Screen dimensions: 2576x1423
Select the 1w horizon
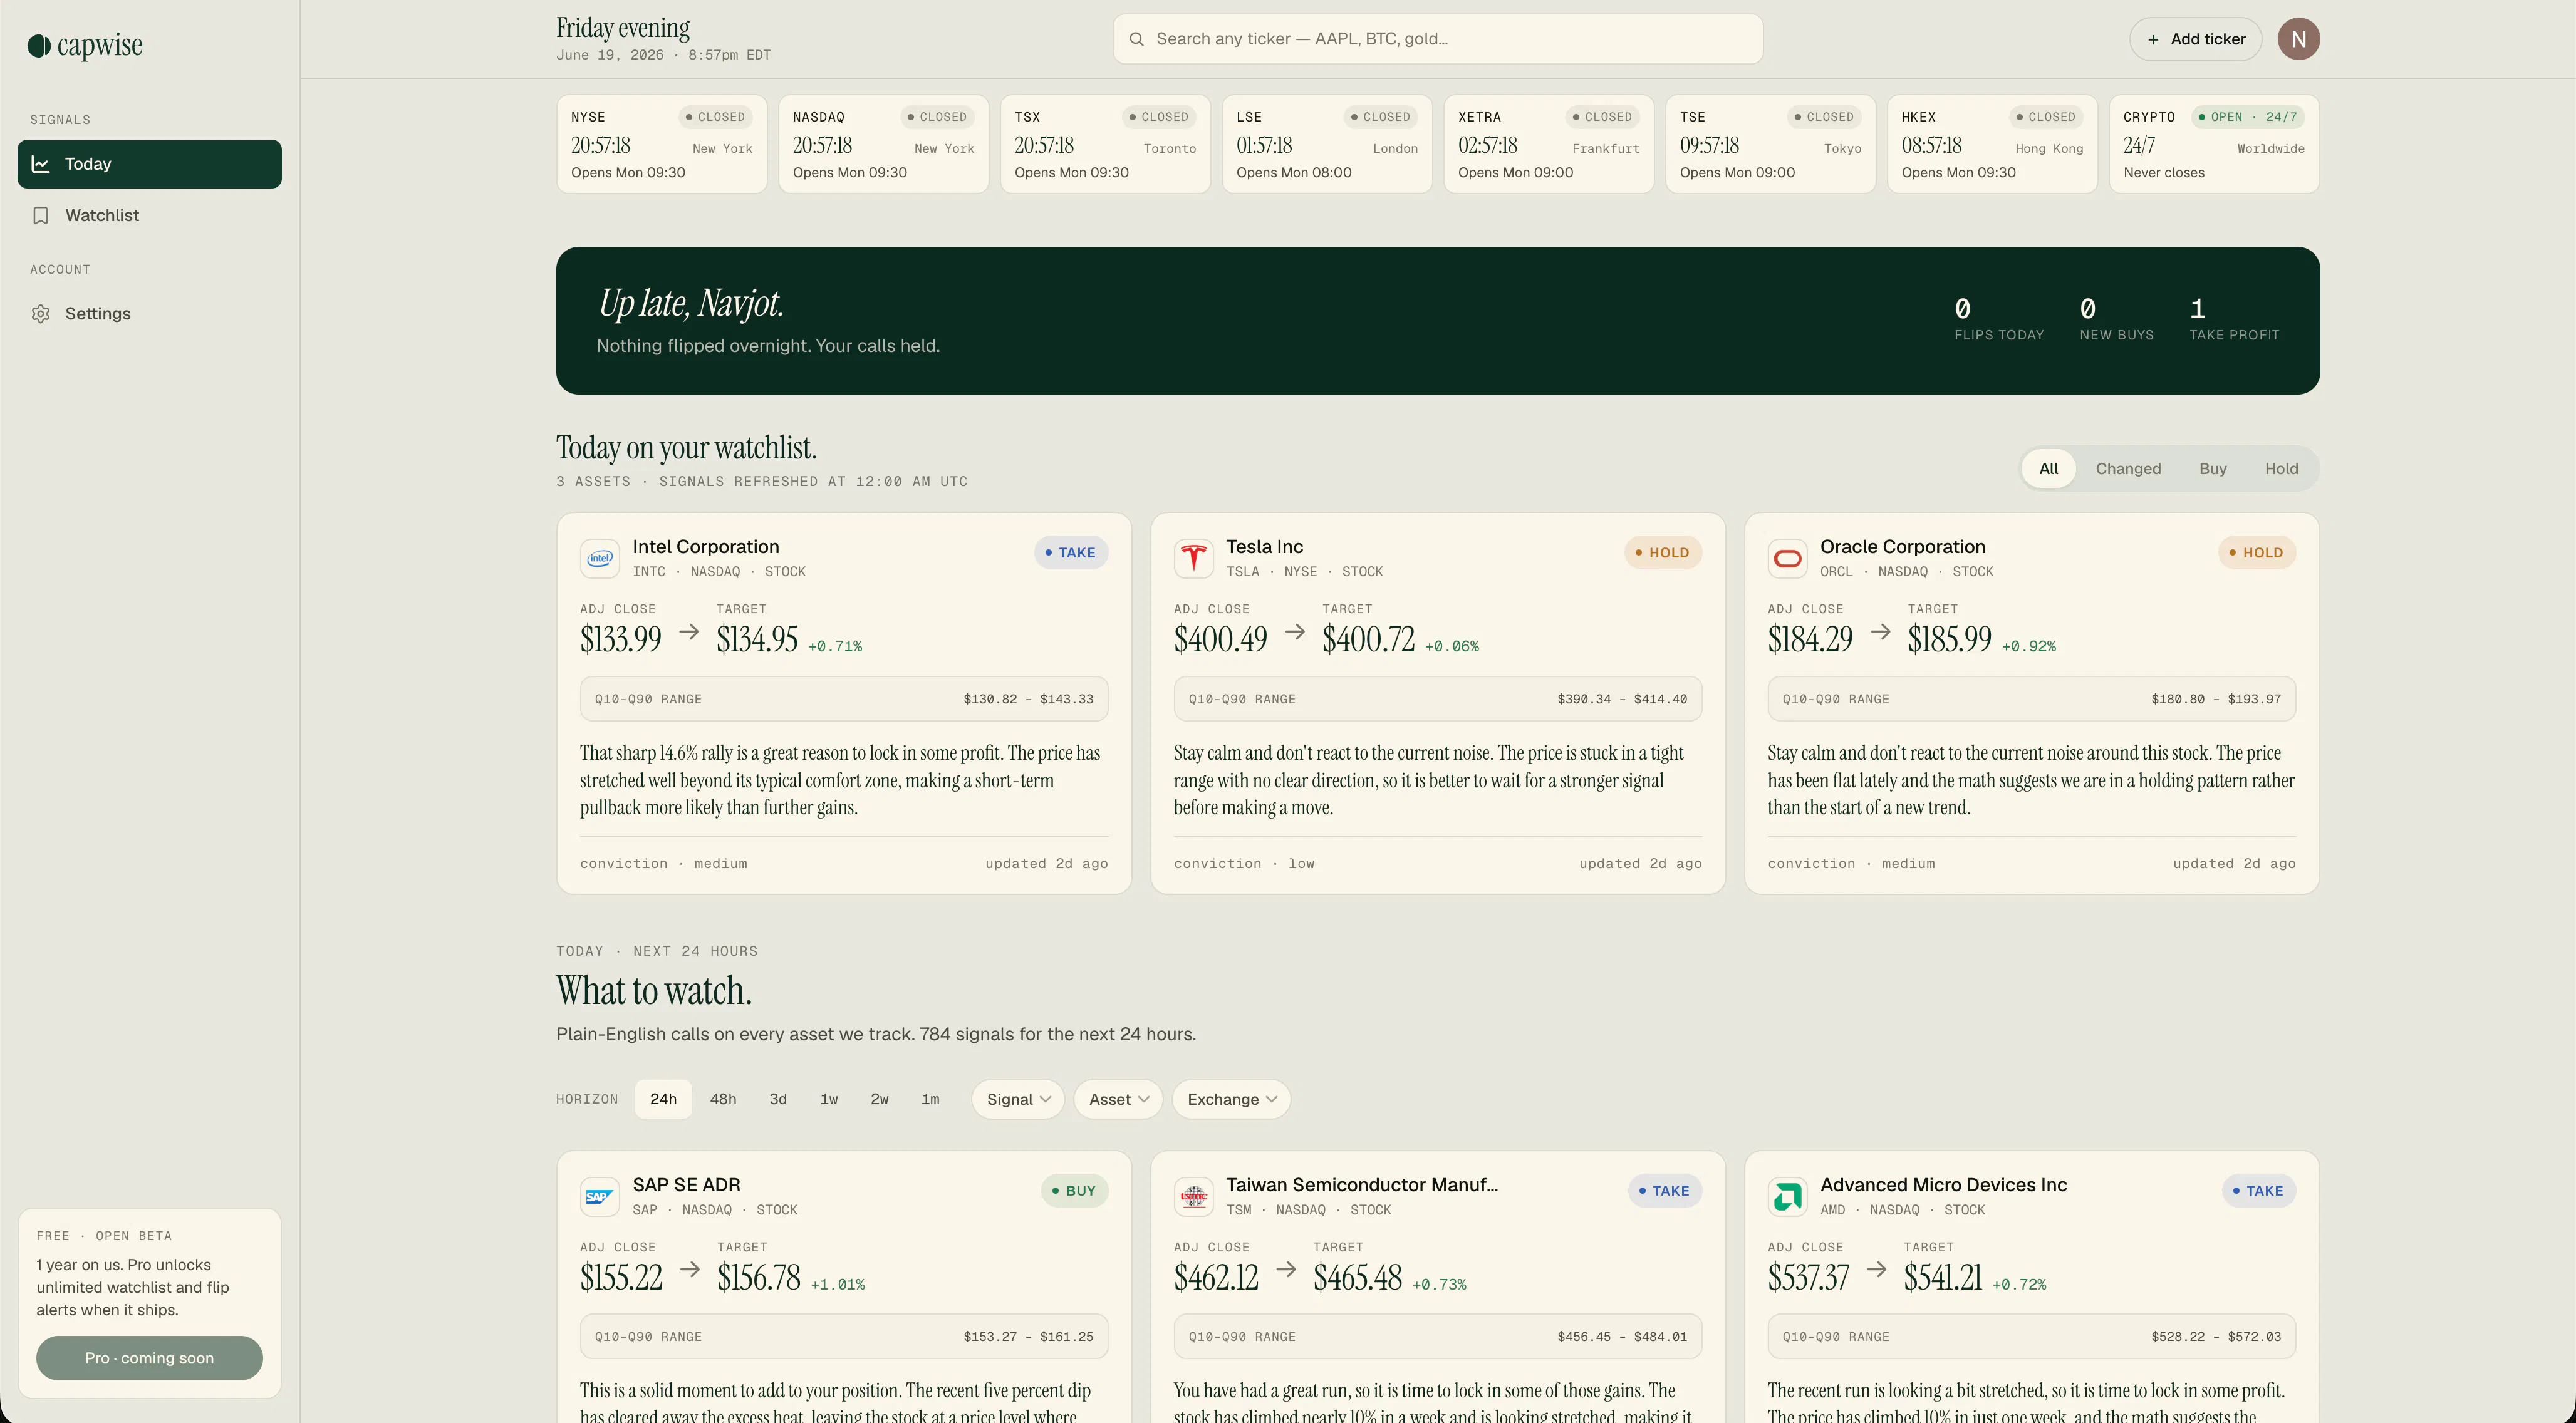829,1099
